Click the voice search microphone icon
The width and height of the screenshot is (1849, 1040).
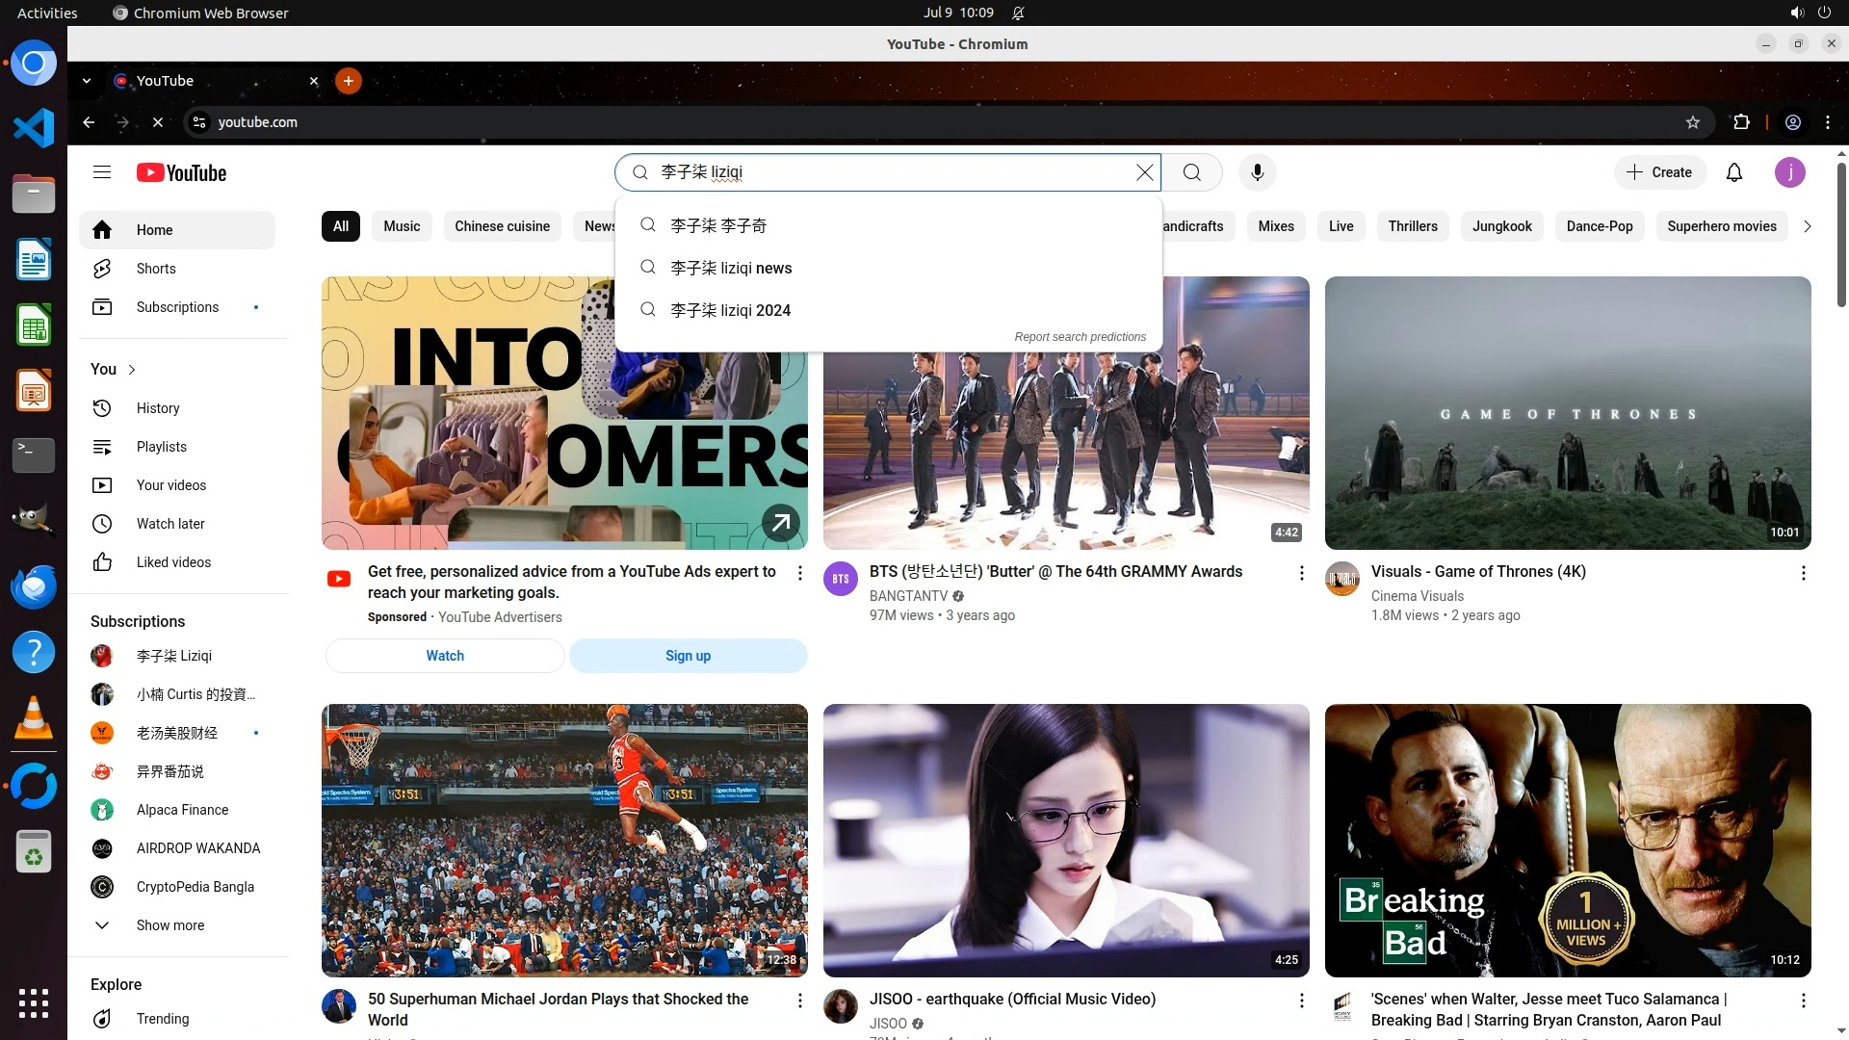pos(1257,172)
